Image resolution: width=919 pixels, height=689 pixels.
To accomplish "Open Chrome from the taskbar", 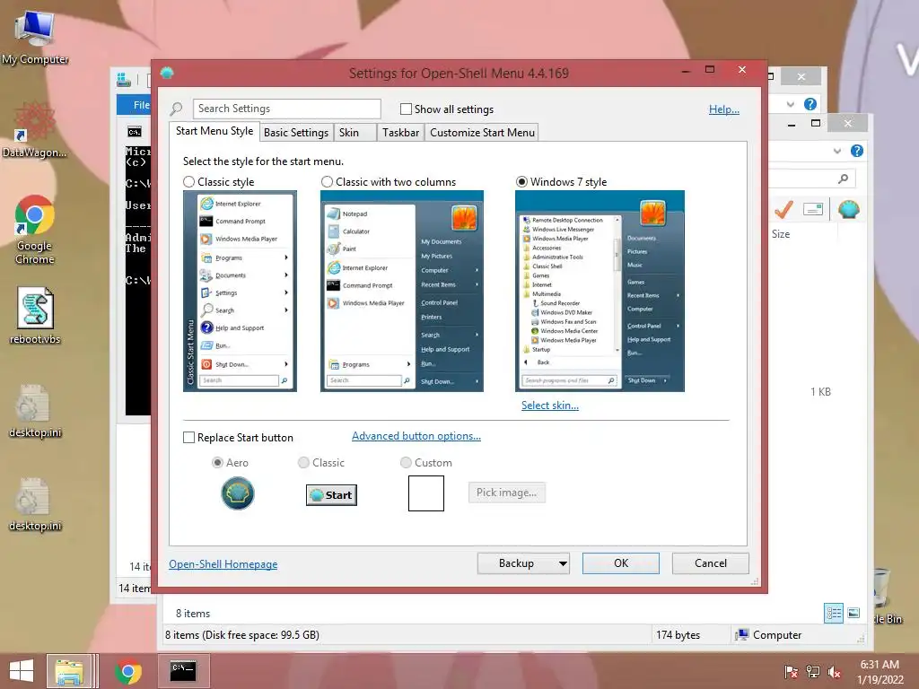I will (127, 671).
